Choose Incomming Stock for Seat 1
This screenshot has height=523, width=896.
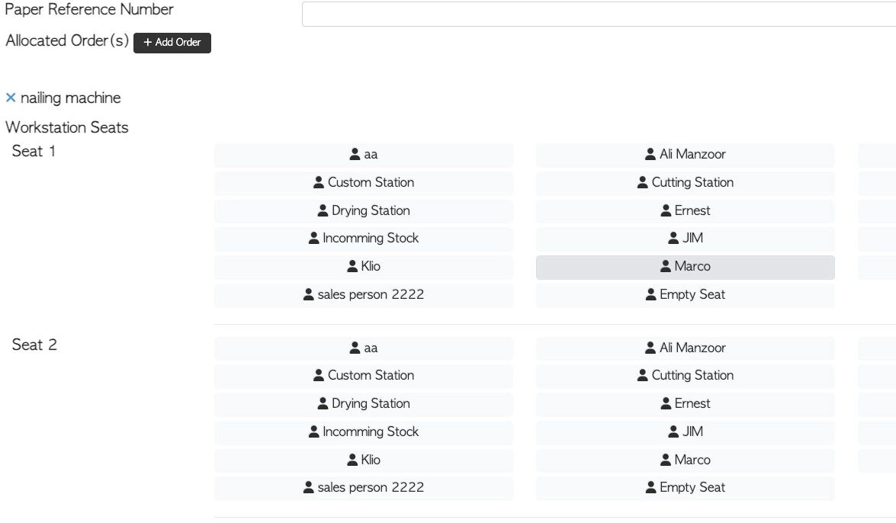(x=363, y=239)
